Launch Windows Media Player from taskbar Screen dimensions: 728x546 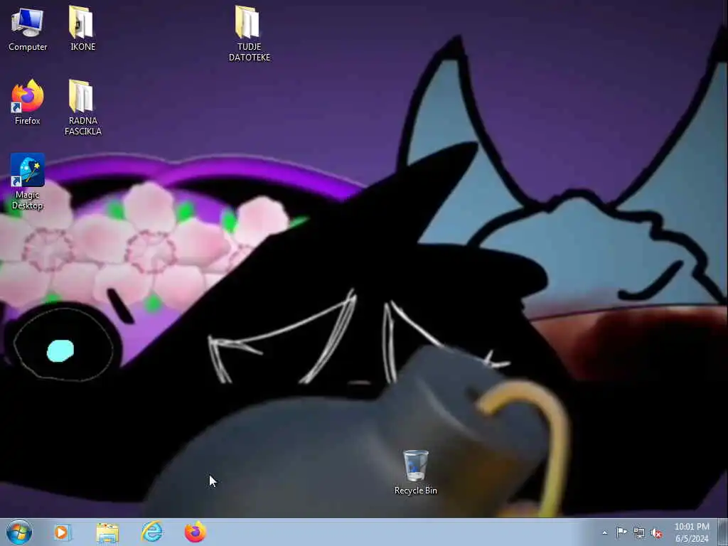click(63, 532)
